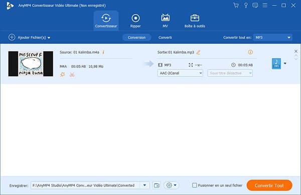This screenshot has height=195, width=301.
Task: Click the duration clock icon
Action: click(x=233, y=65)
